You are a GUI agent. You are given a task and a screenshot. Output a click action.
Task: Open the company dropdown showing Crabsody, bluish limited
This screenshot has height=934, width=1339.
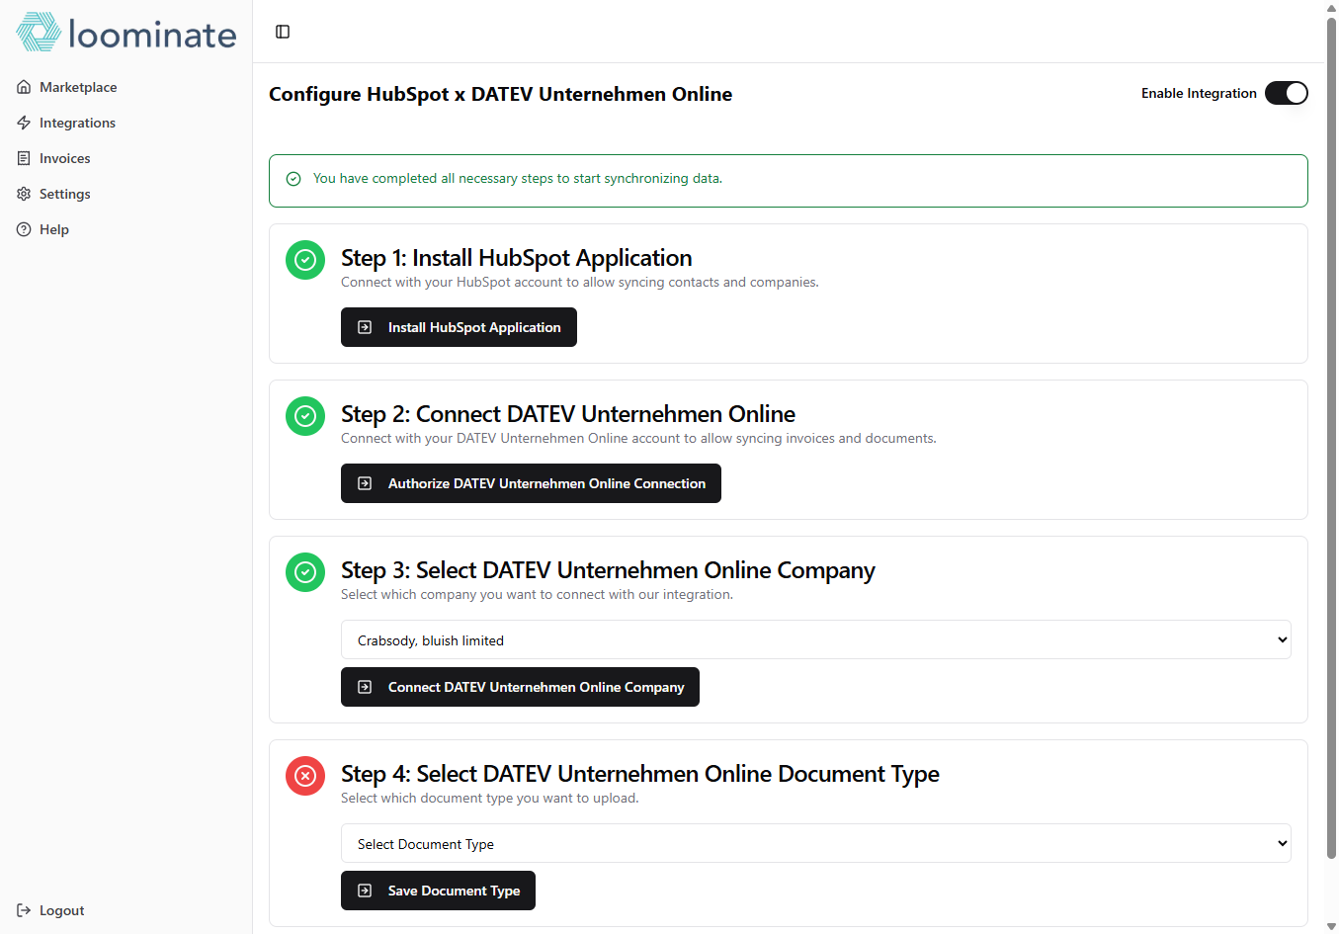(x=816, y=639)
